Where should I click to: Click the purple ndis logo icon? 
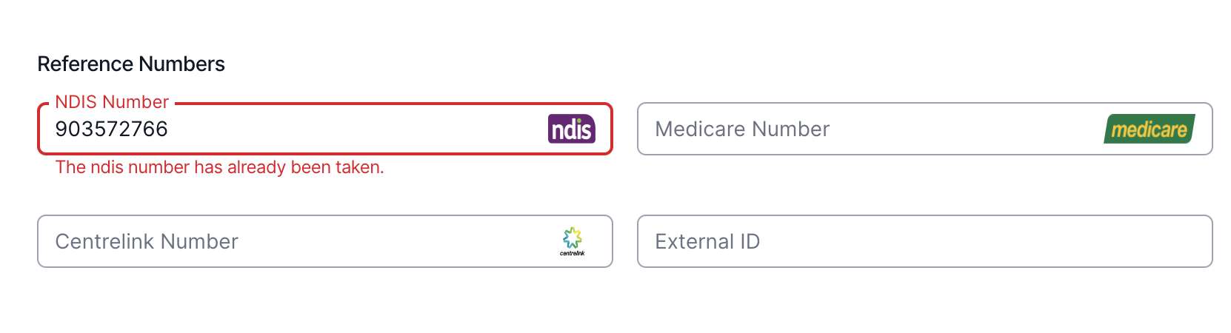pyautogui.click(x=572, y=129)
